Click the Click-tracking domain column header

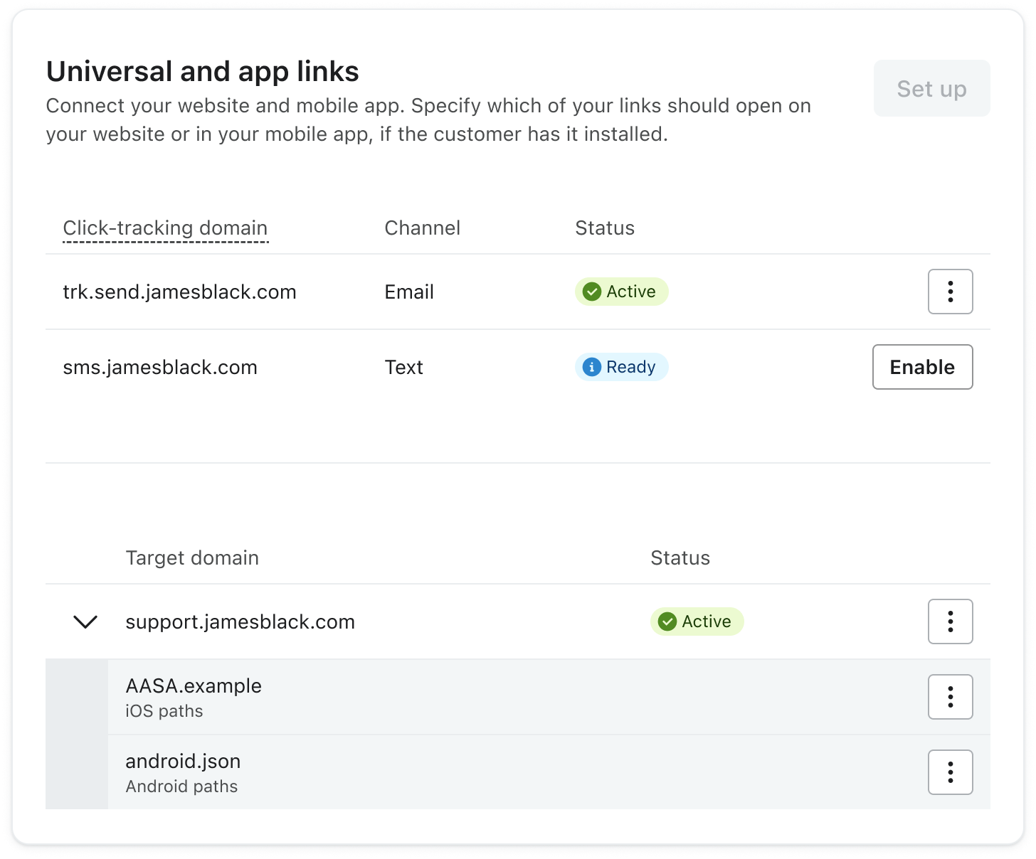165,228
